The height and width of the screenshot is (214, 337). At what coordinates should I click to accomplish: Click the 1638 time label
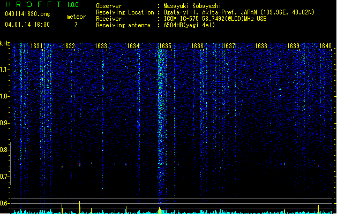coord(261,46)
